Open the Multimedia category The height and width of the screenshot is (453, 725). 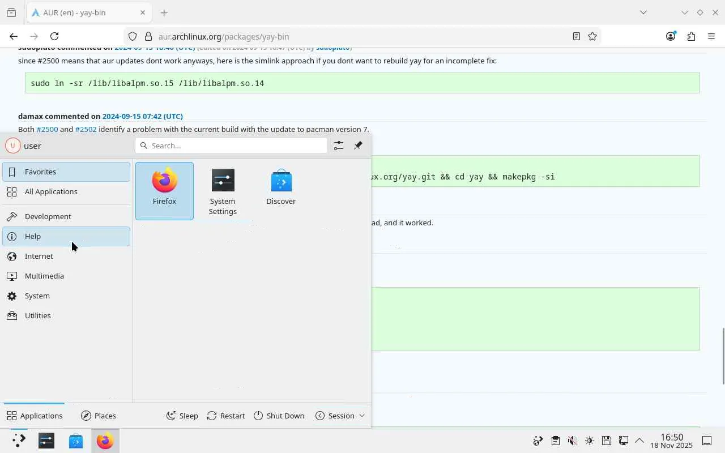(x=66, y=276)
